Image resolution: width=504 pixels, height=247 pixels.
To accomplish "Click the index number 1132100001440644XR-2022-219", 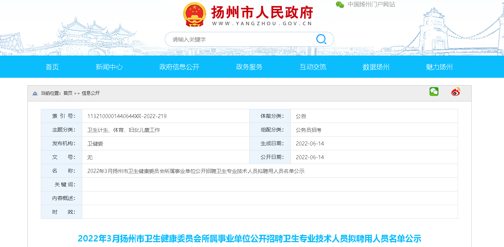I will [127, 116].
